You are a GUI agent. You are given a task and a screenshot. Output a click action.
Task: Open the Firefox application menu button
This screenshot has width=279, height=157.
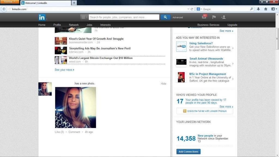(x=10, y=2)
